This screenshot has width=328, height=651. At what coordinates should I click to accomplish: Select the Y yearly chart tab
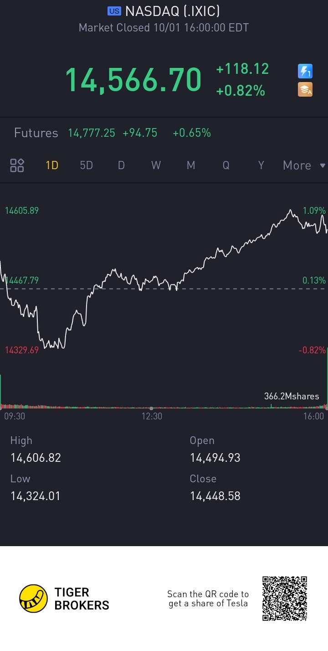261,165
